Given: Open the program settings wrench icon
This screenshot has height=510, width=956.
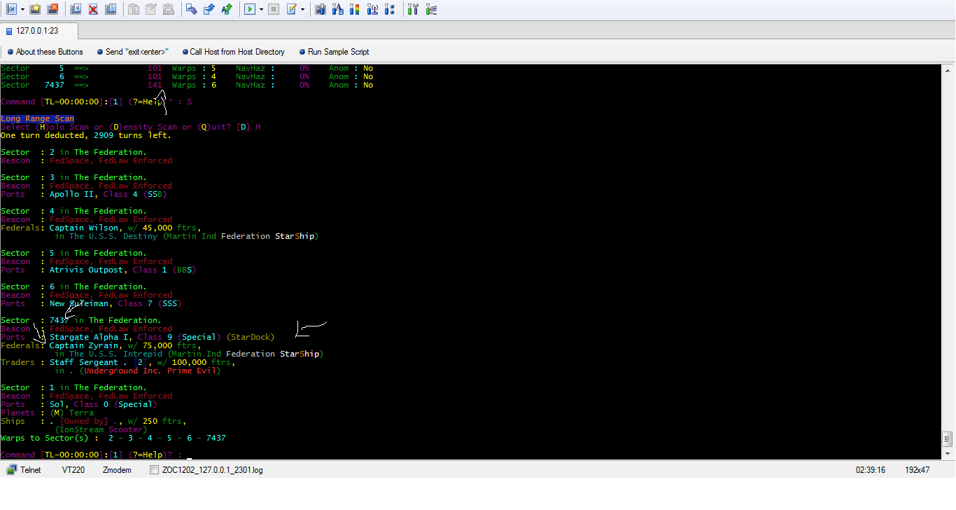Looking at the screenshot, I should tap(413, 9).
